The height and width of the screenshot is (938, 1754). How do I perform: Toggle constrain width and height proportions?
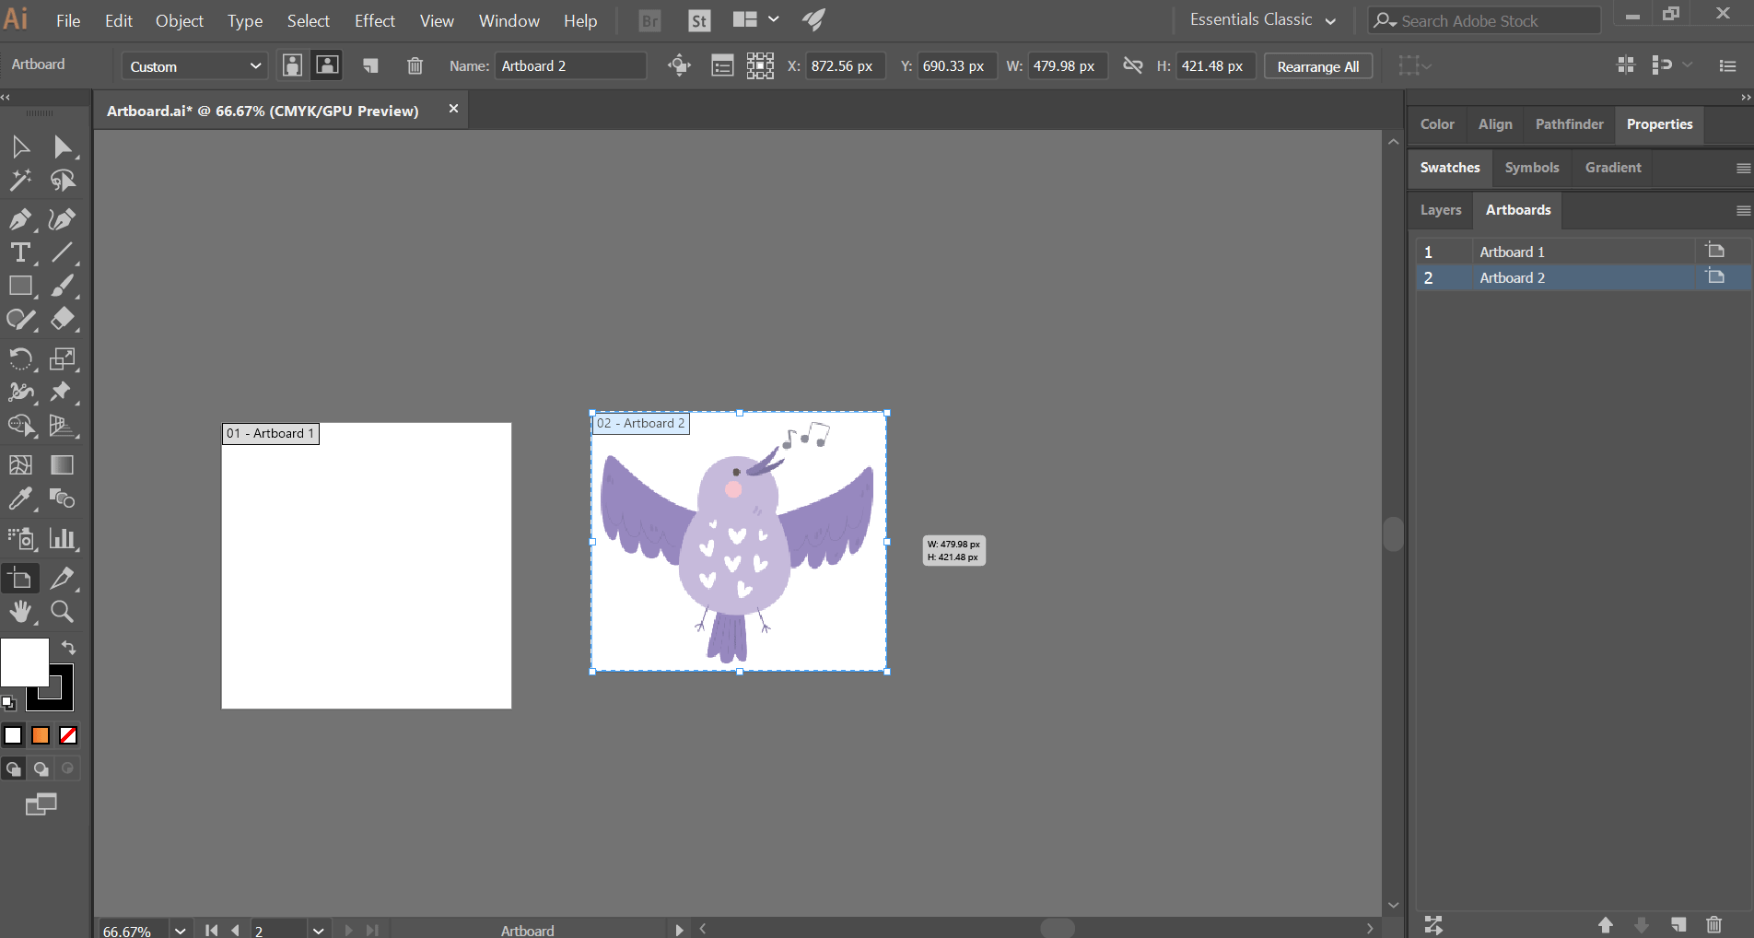pyautogui.click(x=1132, y=65)
